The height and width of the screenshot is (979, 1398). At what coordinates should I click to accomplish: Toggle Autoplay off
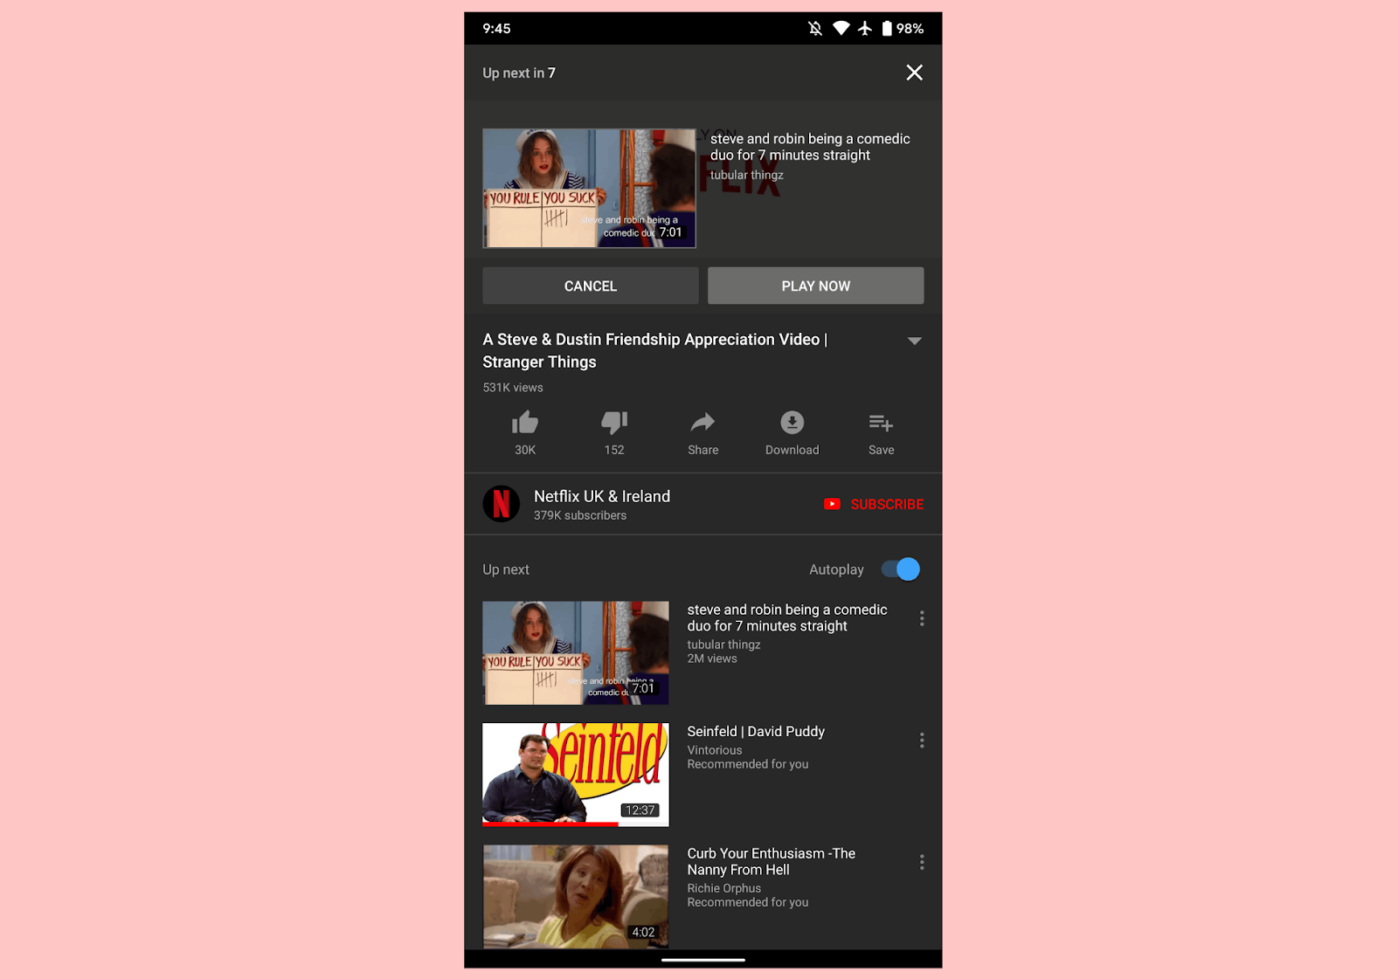pos(898,569)
